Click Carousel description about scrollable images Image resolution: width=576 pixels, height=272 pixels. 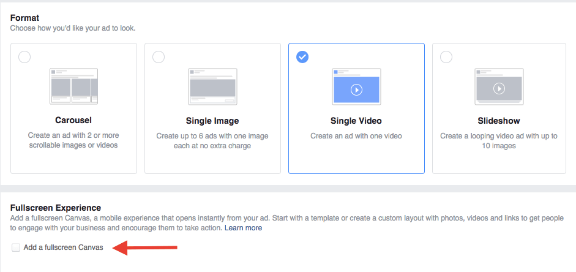coord(73,140)
